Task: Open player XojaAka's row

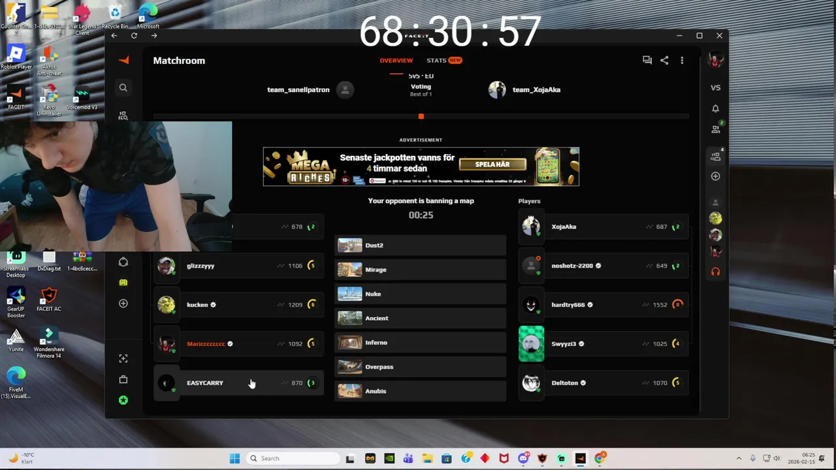Action: pos(604,227)
